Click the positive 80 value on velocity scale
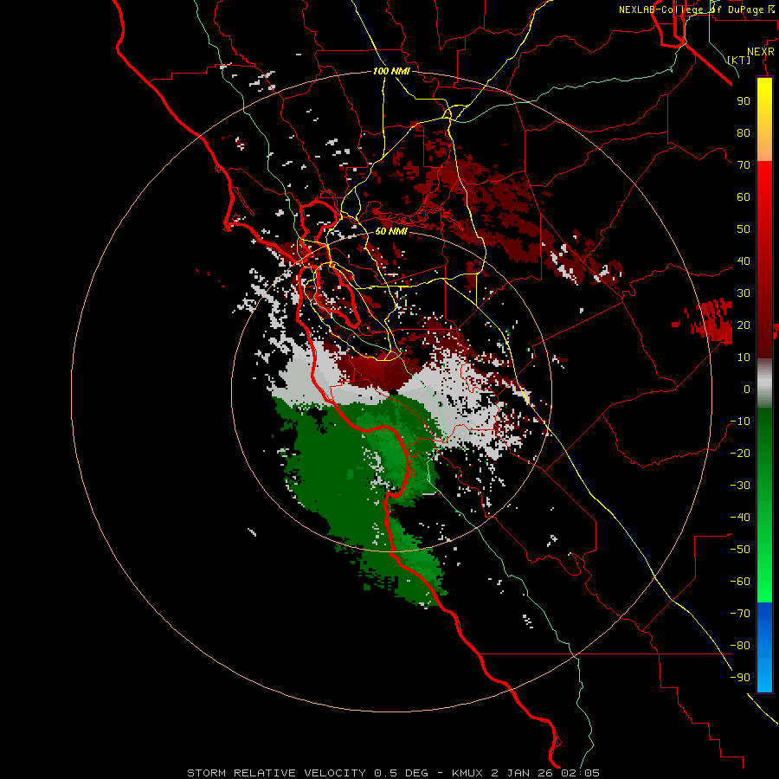 pos(744,132)
